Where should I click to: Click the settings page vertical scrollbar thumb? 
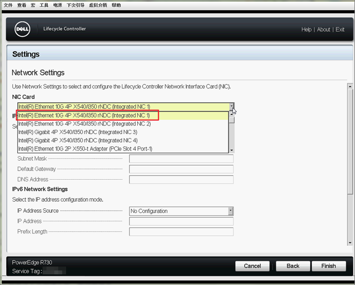[x=350, y=142]
